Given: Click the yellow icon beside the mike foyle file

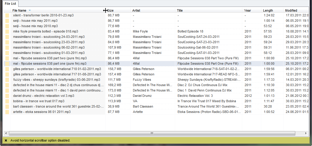Looking at the screenshot, I should [x=7, y=31].
